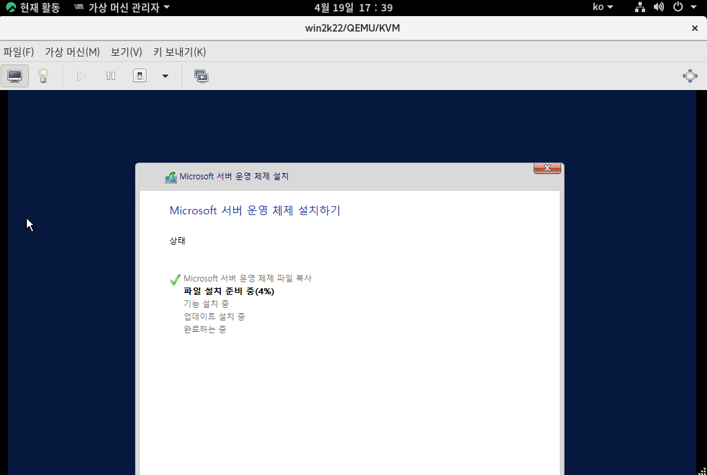Click '업데이트 설치 중' step text
Viewport: 707px width, 475px height.
[214, 317]
